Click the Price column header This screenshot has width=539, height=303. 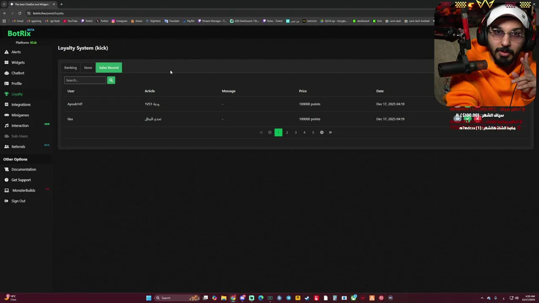pos(303,91)
